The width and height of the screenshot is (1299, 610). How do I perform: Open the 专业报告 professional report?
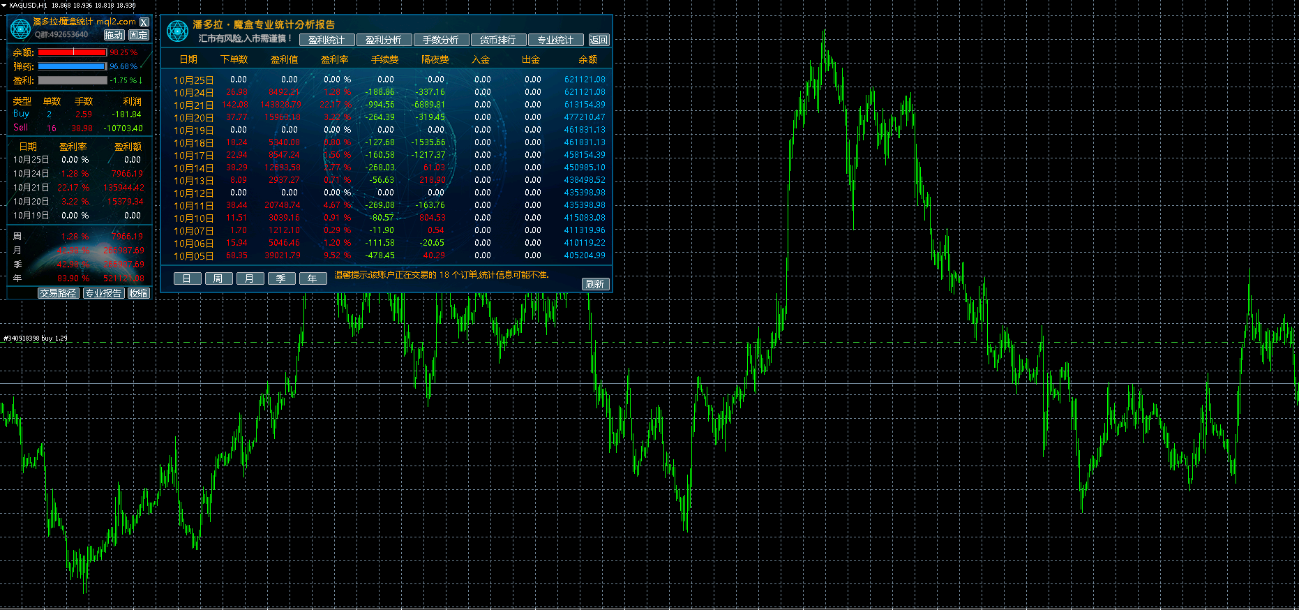point(103,293)
